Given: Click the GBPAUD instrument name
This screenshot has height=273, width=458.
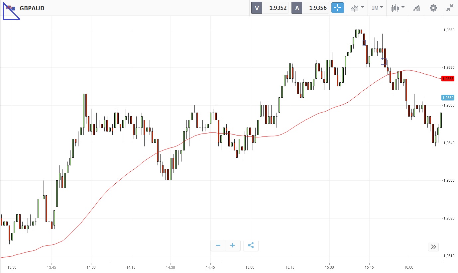Looking at the screenshot, I should [x=32, y=8].
